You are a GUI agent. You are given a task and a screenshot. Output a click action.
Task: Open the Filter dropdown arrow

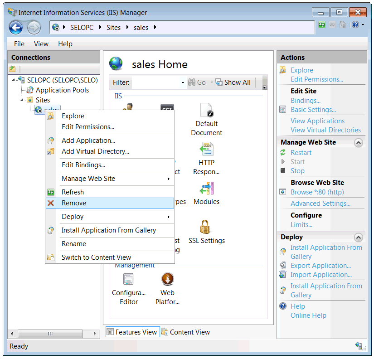click(x=183, y=82)
